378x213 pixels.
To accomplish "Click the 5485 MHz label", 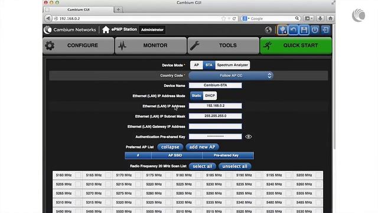I will (x=304, y=202).
